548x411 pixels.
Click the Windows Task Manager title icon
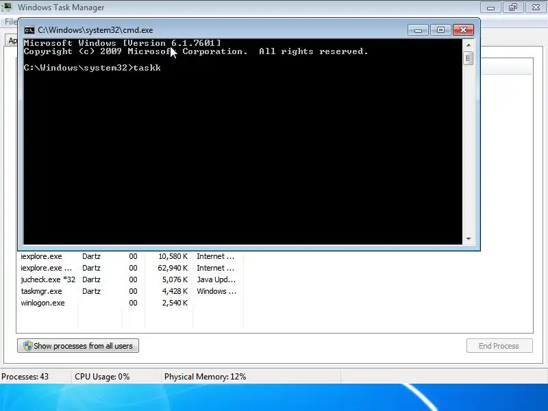[x=7, y=7]
